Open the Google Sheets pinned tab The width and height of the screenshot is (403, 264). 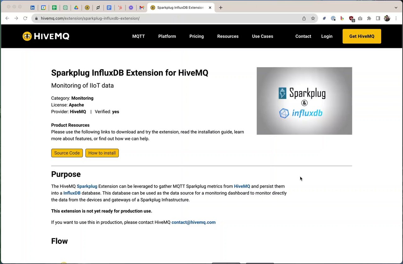54,8
